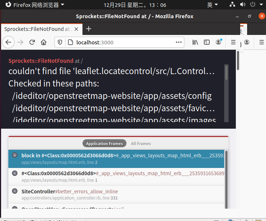Click the frames list scrollbar
Image resolution: width=266 pixels, height=221 pixels.
(226, 179)
